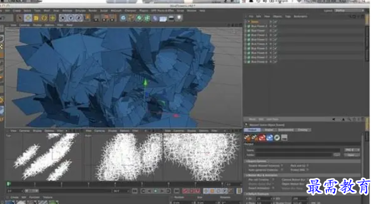Screen dimensions: 375x204
Task: Select the Scale tool in the toolbar
Action: 36,18
